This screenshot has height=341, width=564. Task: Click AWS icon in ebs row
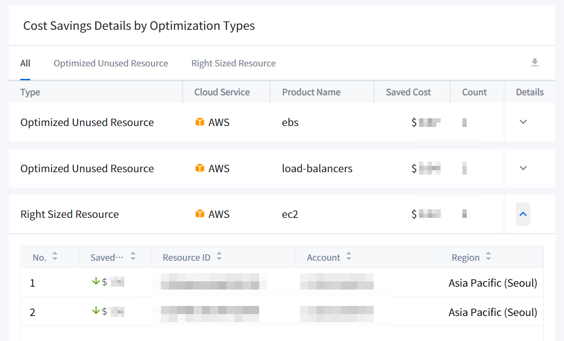(200, 122)
